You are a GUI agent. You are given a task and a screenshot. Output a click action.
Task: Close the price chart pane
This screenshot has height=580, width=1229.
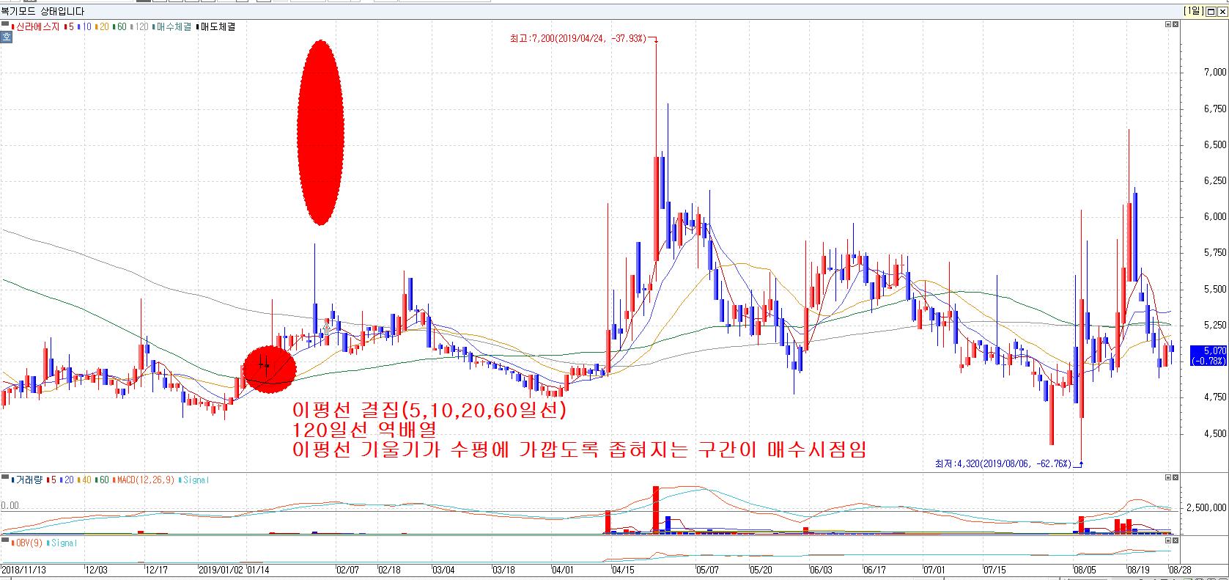pos(1176,24)
